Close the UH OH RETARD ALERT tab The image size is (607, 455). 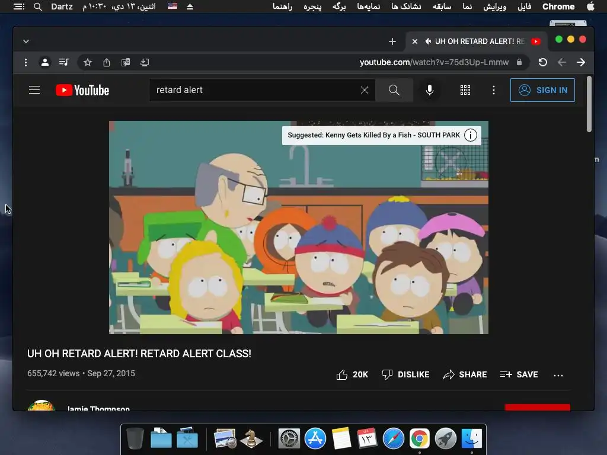click(414, 41)
